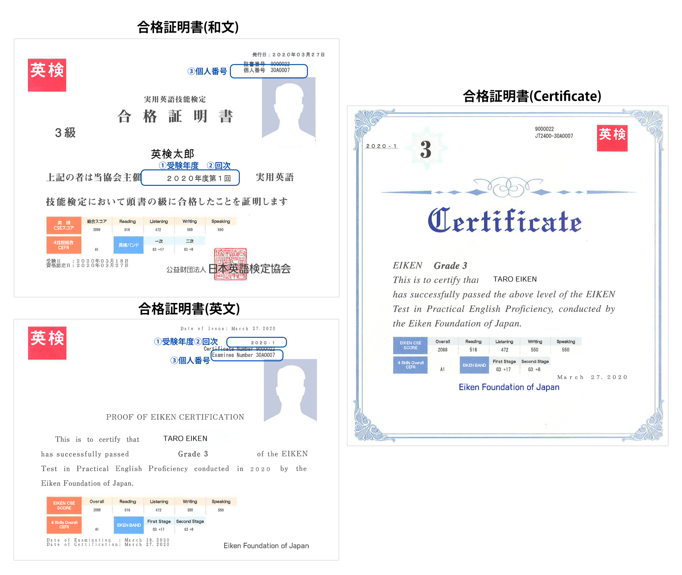
Task: Click the red 英検 logo on the Japanese certificate
Action: point(47,75)
